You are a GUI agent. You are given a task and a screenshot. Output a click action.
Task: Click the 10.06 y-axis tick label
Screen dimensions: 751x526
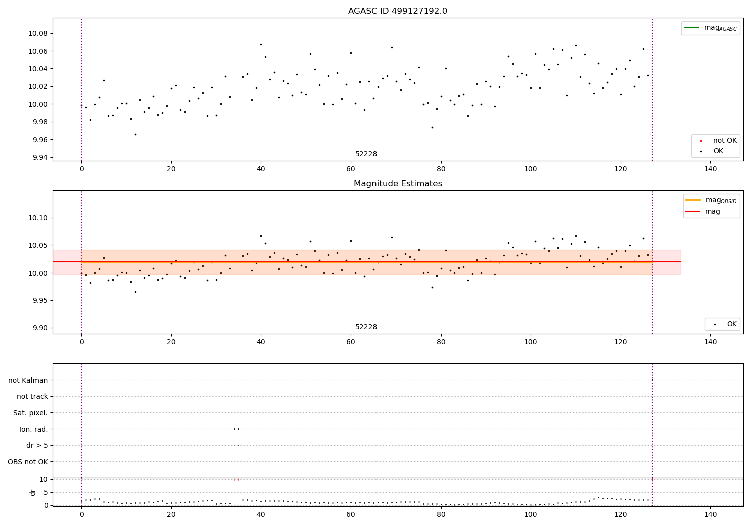pyautogui.click(x=38, y=51)
